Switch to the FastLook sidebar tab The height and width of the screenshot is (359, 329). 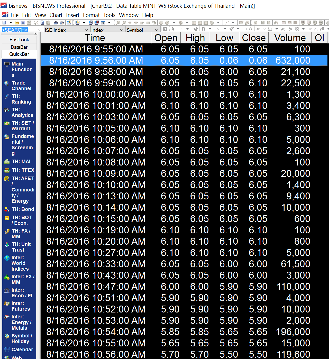[x=19, y=40]
